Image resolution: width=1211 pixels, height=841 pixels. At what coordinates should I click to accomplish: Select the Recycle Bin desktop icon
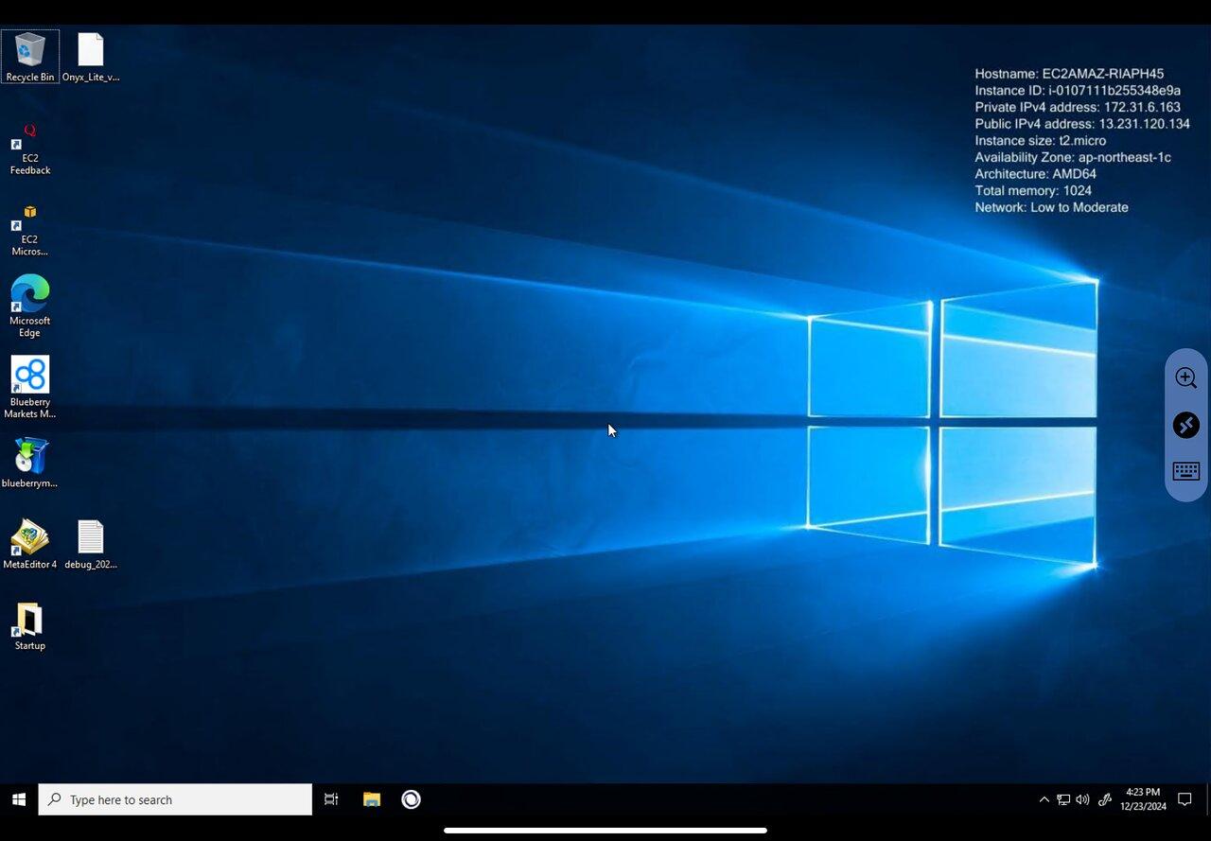(30, 57)
